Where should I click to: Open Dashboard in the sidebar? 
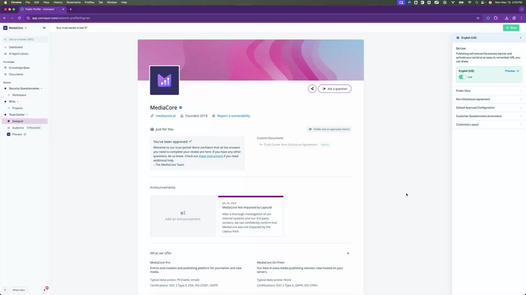16,47
